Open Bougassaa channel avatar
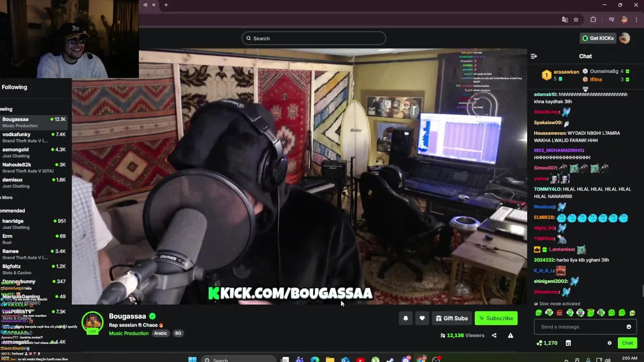 [93, 323]
